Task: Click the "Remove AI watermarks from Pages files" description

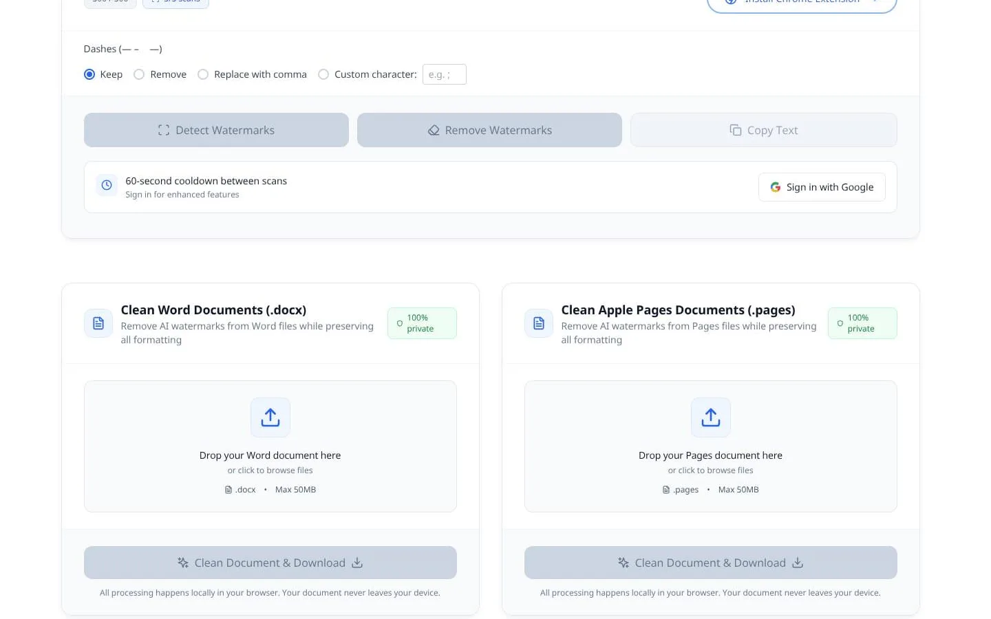Action: pyautogui.click(x=689, y=333)
